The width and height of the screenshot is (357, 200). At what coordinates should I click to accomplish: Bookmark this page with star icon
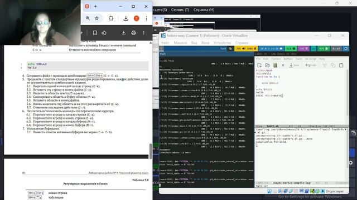97,18
